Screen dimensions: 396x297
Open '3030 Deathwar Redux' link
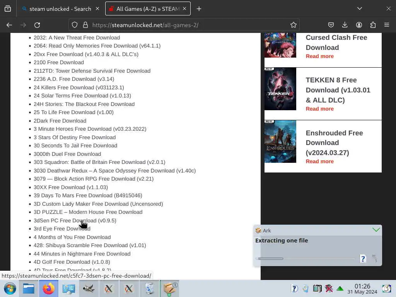(x=114, y=171)
